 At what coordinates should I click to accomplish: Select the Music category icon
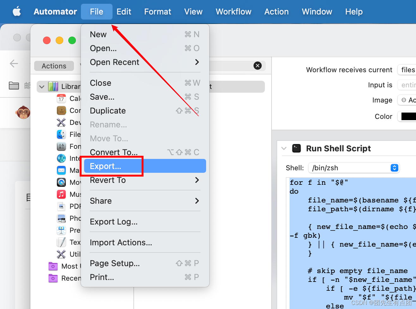61,194
